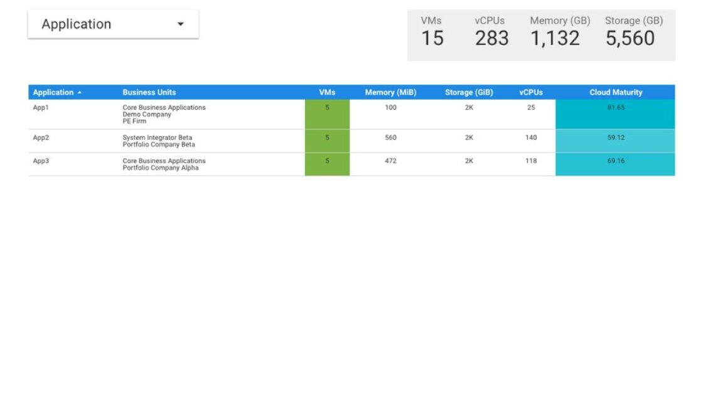
Task: Click the dropdown arrow beside Application
Action: (x=181, y=24)
